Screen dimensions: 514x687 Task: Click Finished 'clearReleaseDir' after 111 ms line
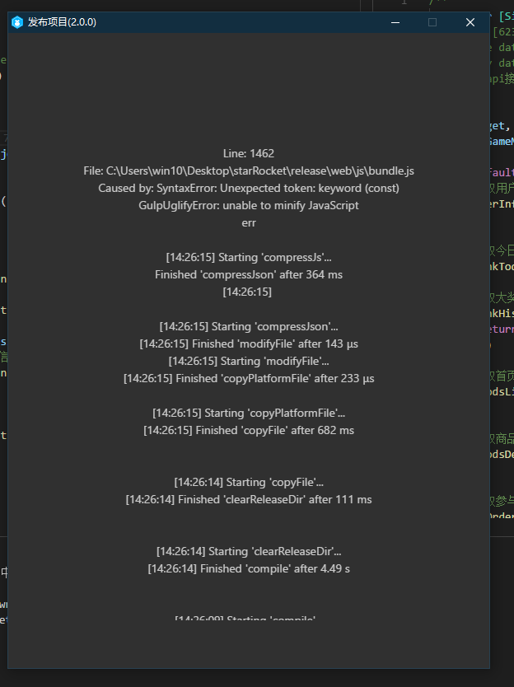click(249, 499)
